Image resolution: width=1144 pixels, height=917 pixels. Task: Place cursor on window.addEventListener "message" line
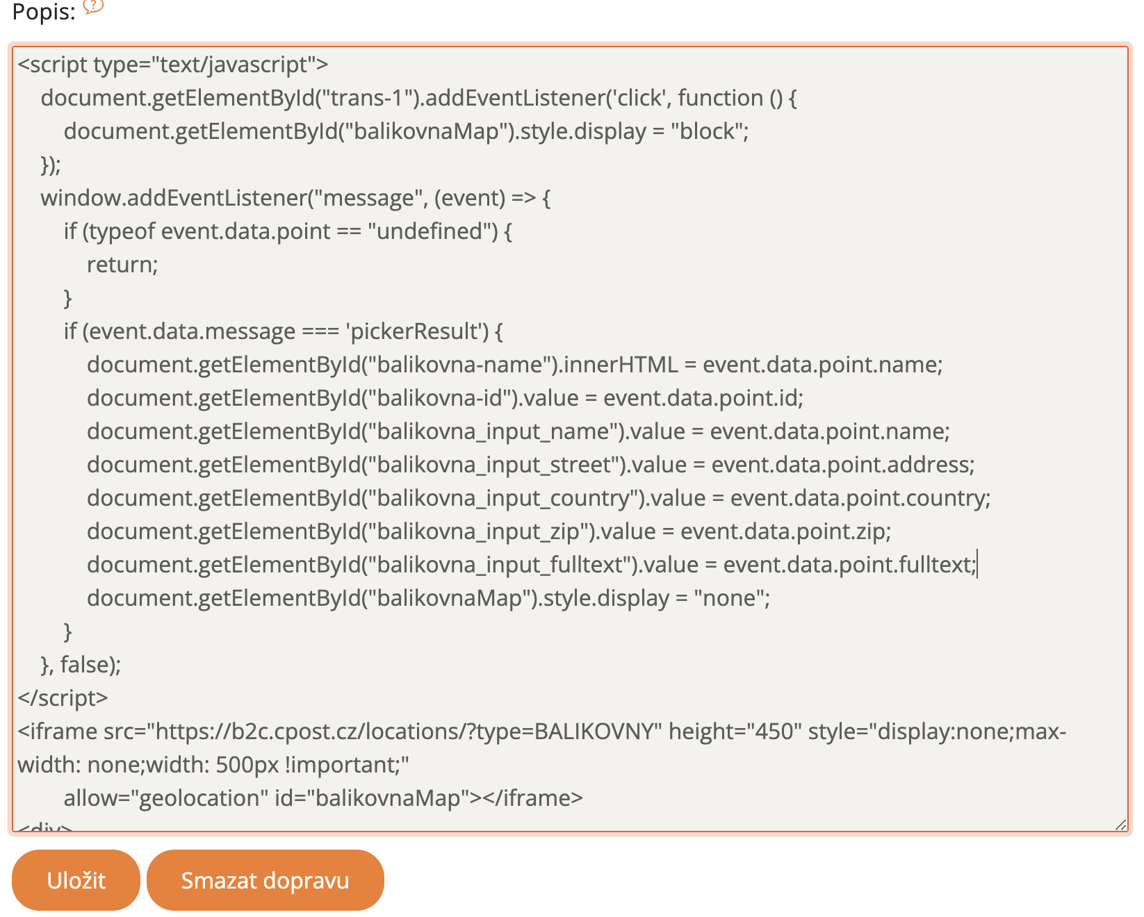[x=295, y=198]
